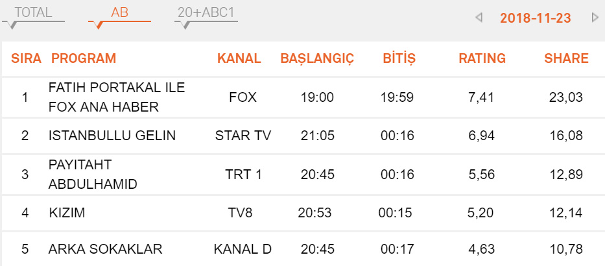Sort by the KANAL column header

click(239, 58)
